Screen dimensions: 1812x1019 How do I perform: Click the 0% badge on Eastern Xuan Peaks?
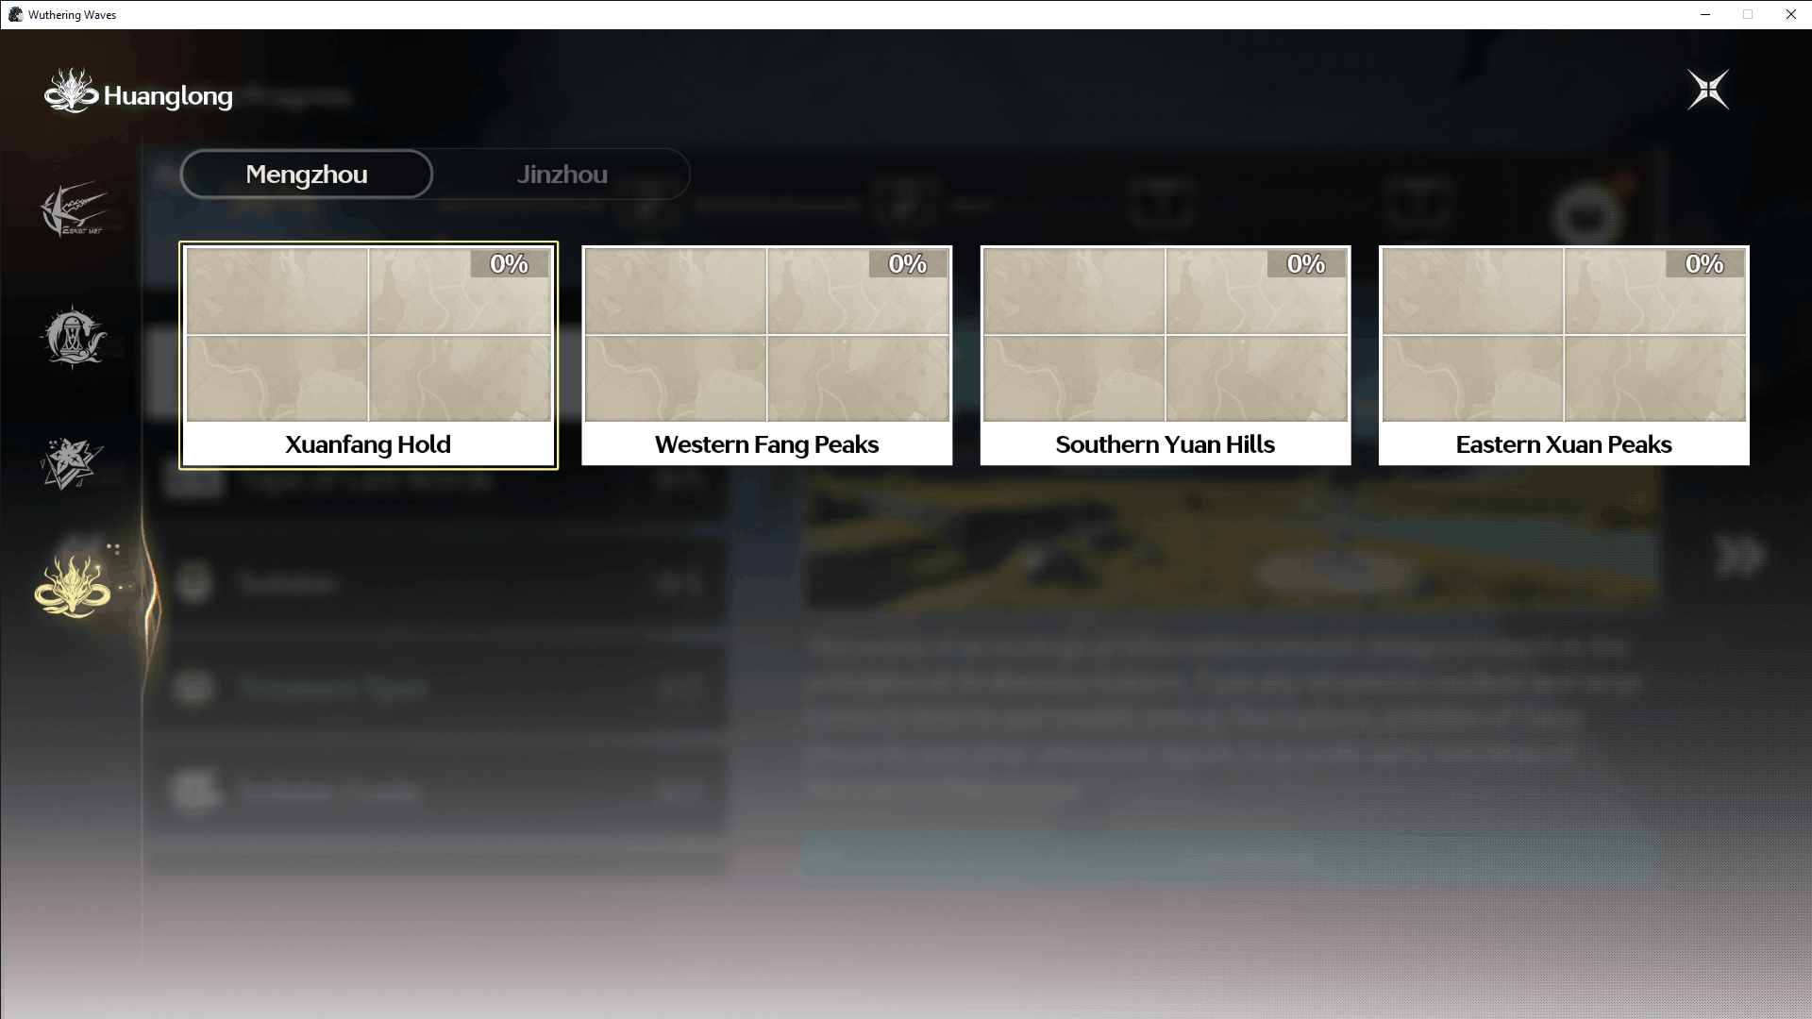[x=1705, y=264]
